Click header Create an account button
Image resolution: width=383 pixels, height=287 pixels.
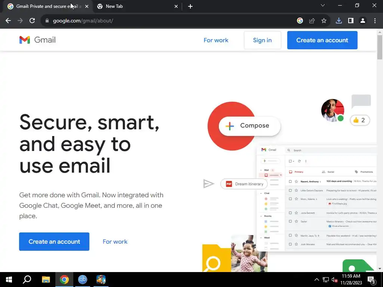(x=322, y=40)
